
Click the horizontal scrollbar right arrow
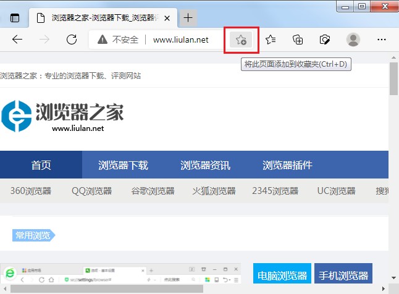[384, 288]
